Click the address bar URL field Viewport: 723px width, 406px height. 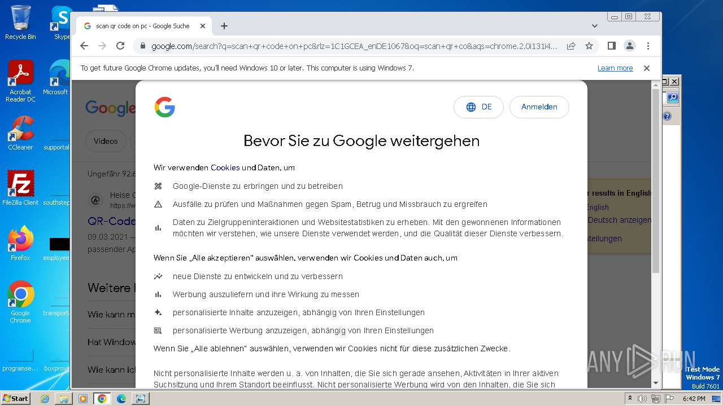(x=354, y=46)
